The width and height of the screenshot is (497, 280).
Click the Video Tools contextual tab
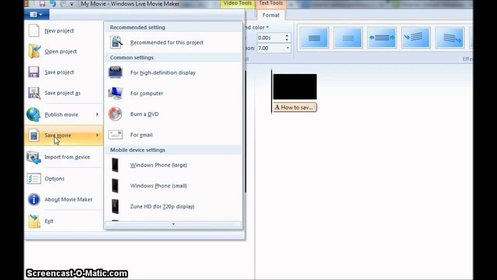[238, 3]
